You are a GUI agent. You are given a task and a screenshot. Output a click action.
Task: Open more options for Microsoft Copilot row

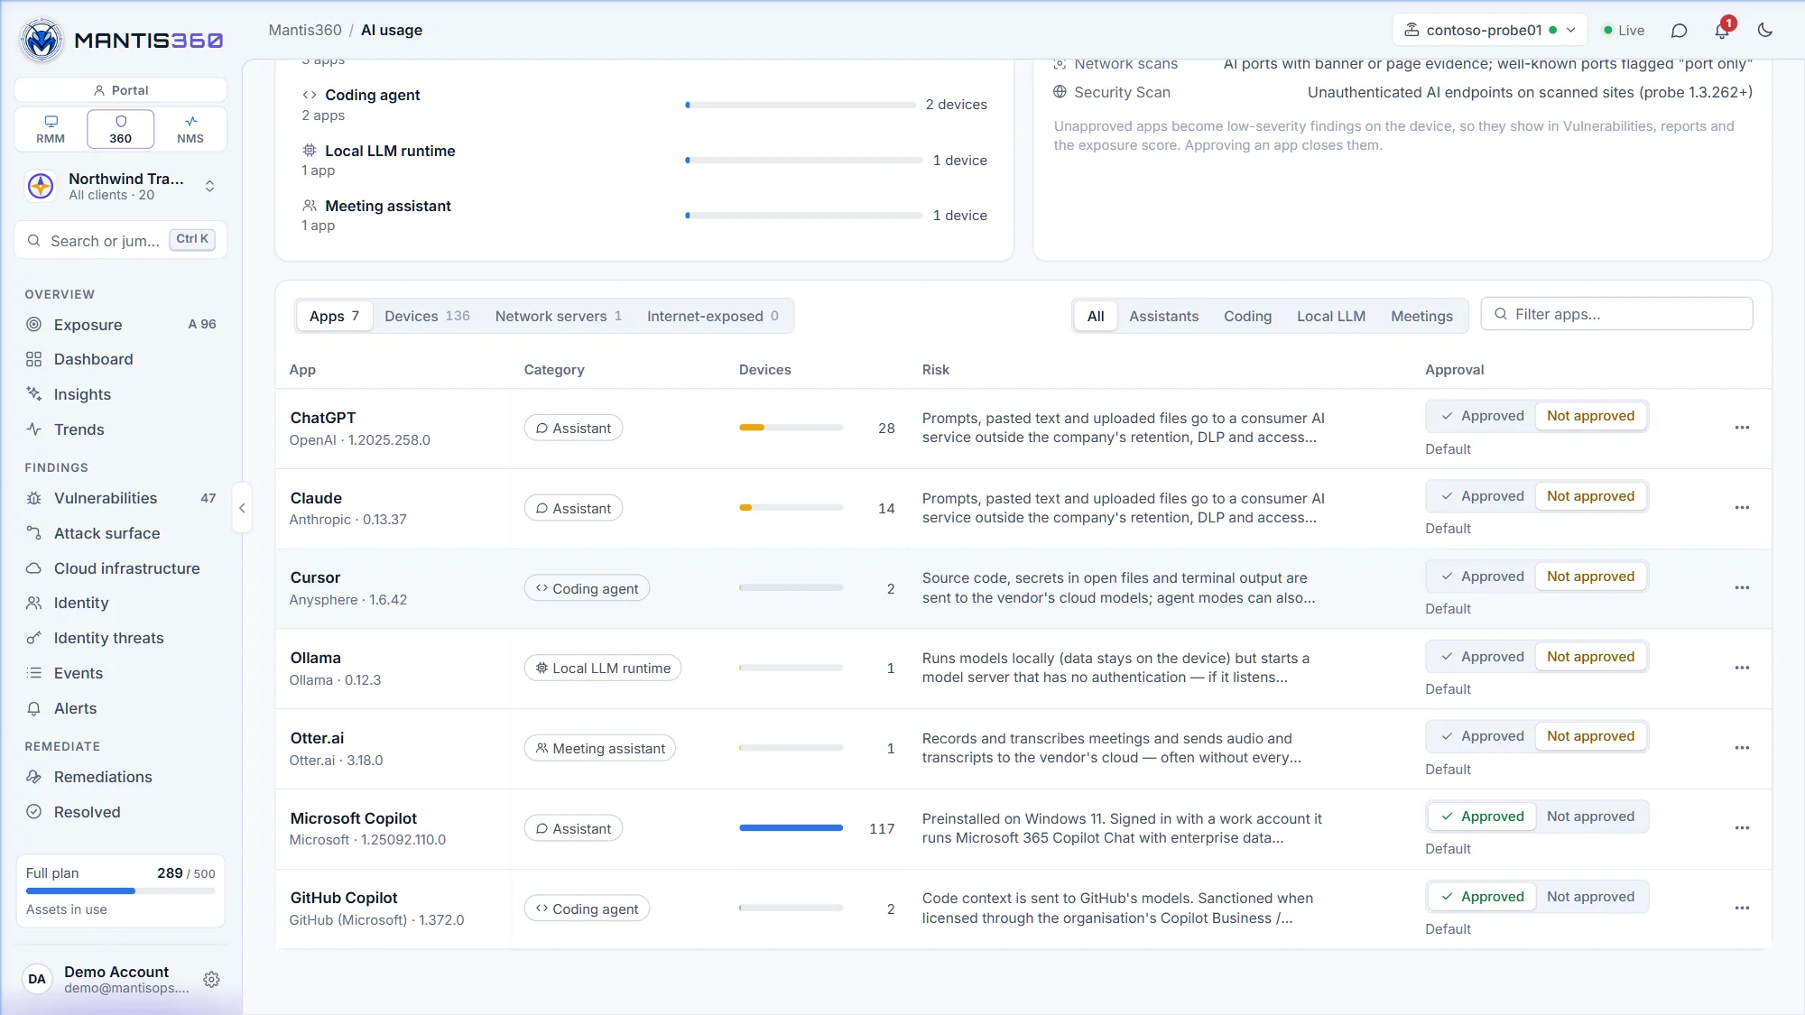1742,828
